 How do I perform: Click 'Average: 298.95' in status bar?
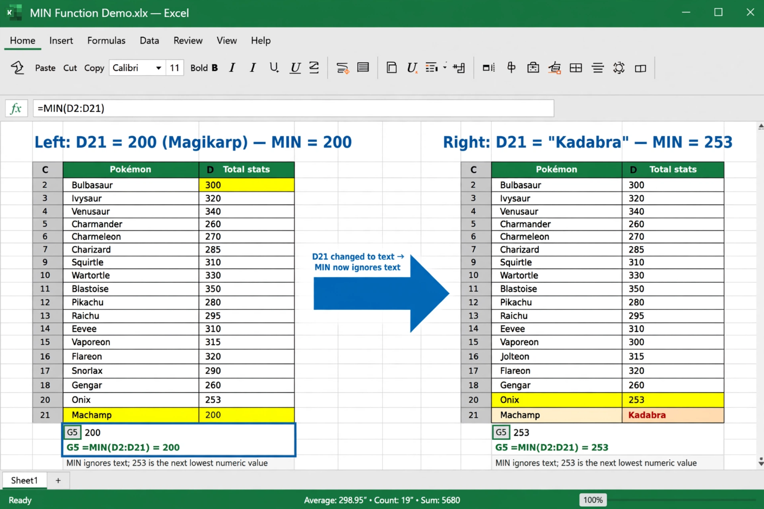(335, 500)
